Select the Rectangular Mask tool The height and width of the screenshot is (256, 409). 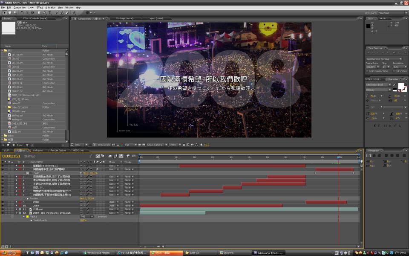click(39, 13)
